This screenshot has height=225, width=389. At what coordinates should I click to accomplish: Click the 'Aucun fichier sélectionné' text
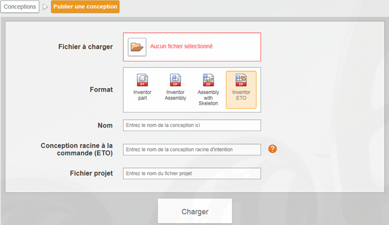pos(182,46)
